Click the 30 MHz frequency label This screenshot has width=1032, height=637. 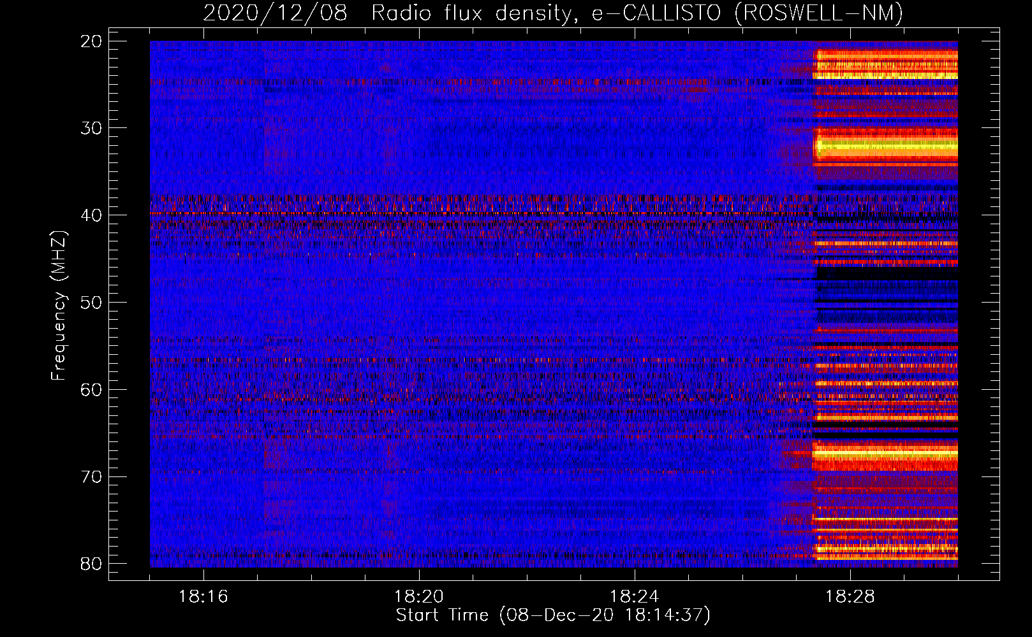91,128
